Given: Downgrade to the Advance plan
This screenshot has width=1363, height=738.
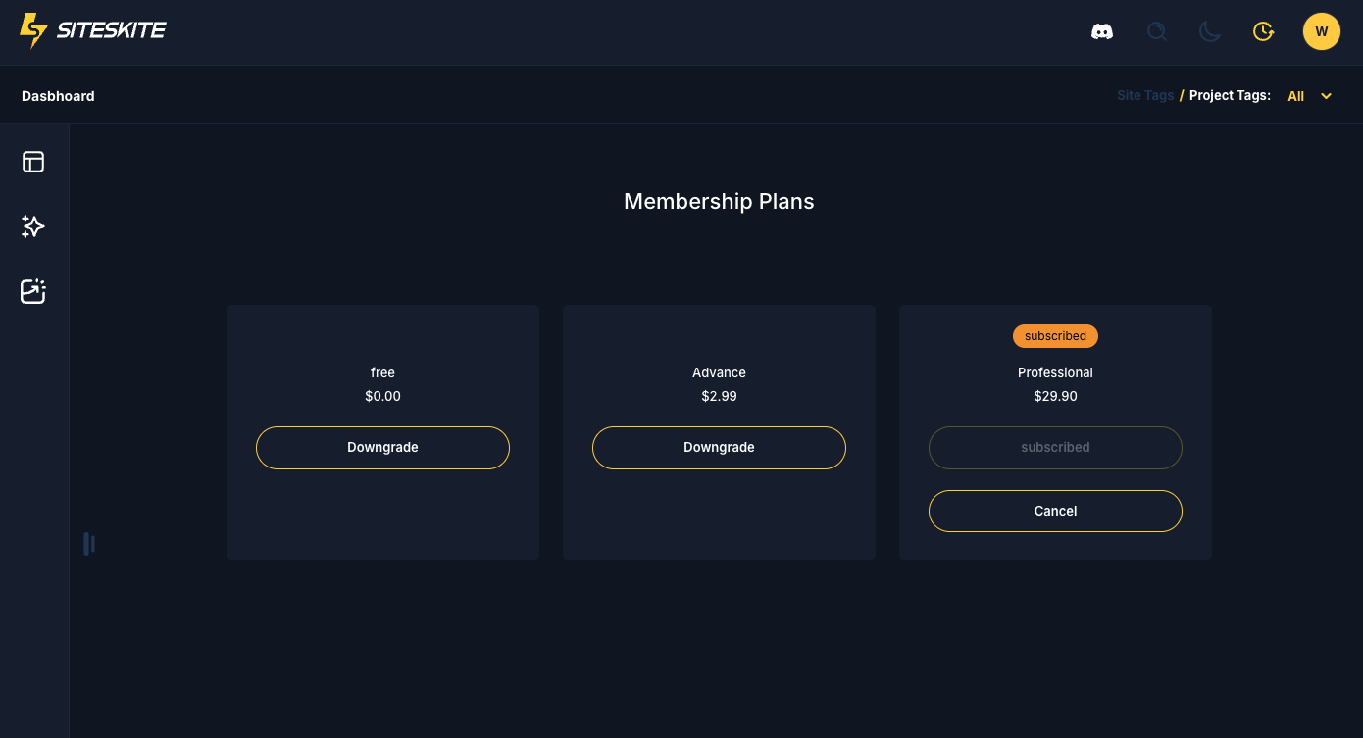Looking at the screenshot, I should pyautogui.click(x=719, y=448).
